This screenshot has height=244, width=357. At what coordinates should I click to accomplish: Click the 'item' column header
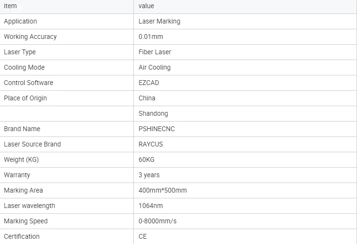tap(10, 6)
